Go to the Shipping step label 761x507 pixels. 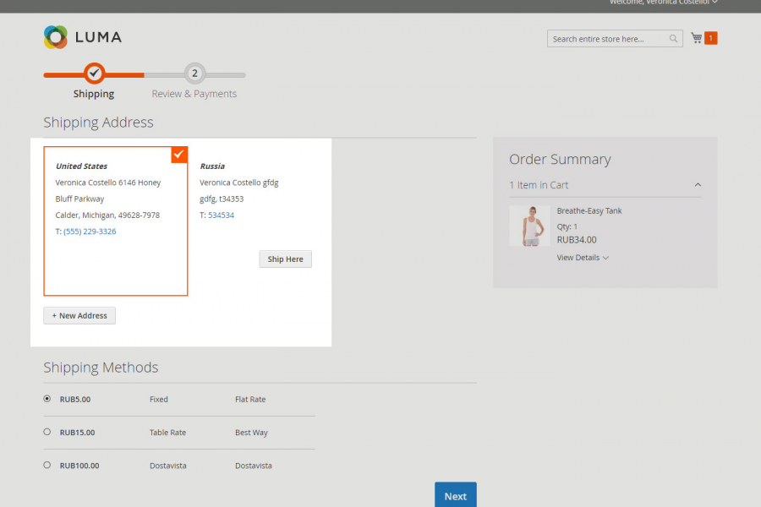[94, 94]
